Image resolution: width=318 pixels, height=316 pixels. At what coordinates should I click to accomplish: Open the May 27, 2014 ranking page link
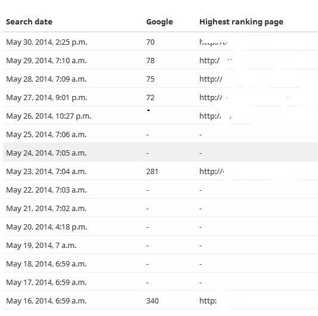(x=213, y=98)
